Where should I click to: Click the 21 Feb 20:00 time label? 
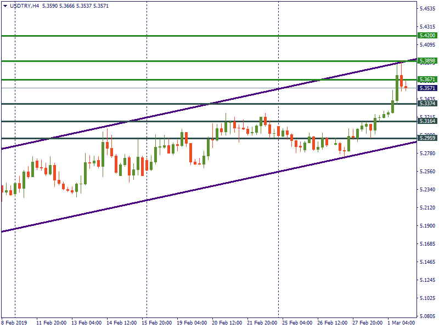(262, 324)
